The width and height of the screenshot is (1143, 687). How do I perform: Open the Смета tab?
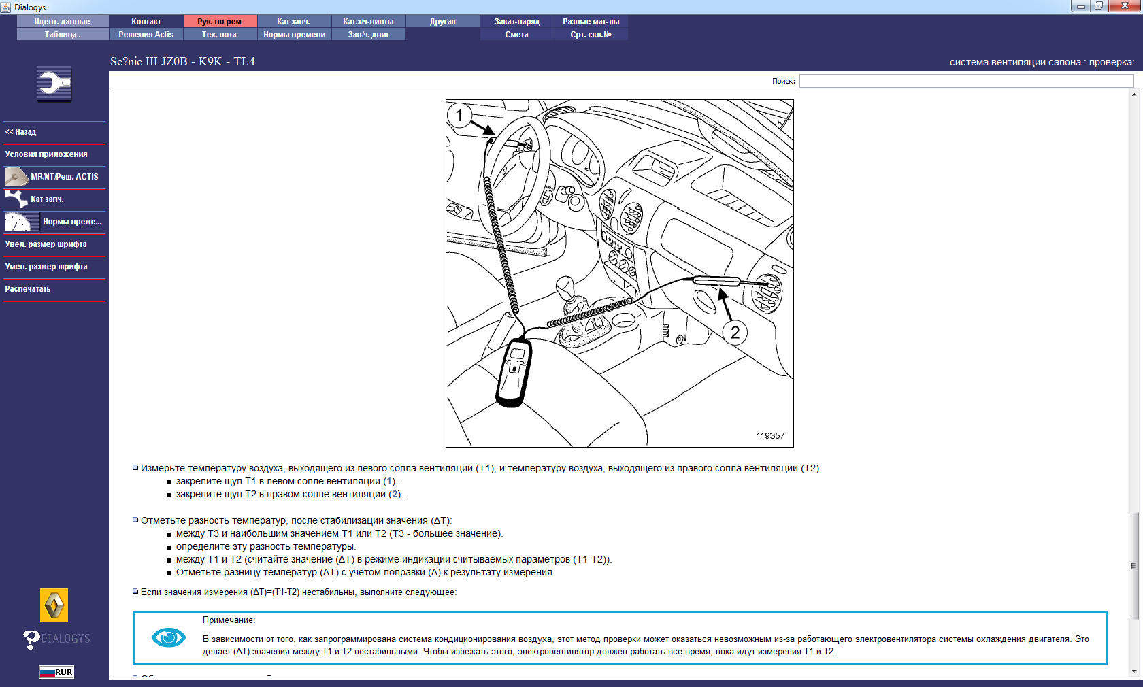tap(516, 35)
